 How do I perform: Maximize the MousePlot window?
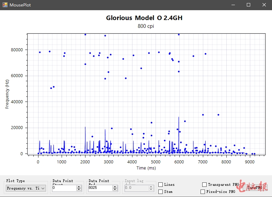tap(249, 5)
